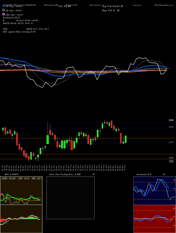Click the 64.92 price axis label

pyautogui.click(x=171, y=127)
